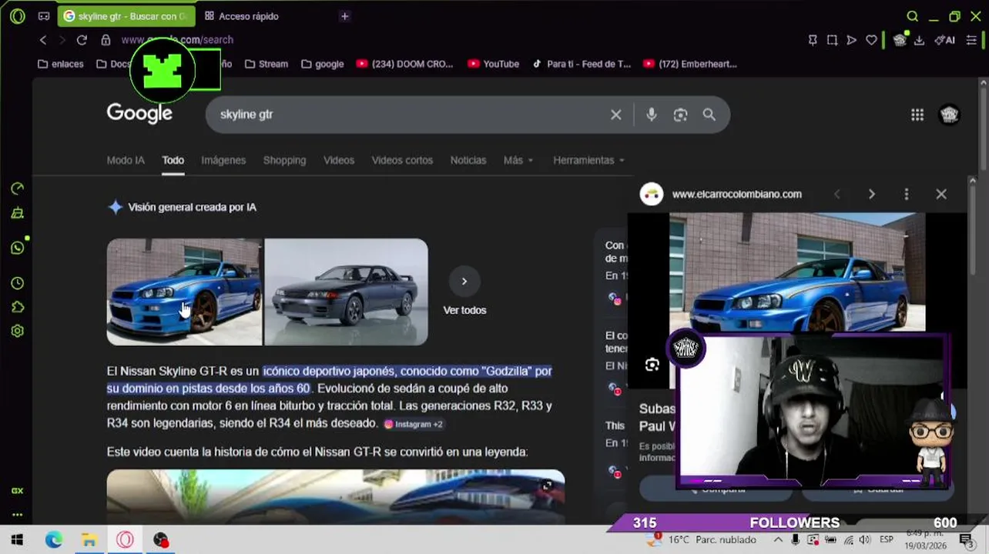The image size is (989, 554).
Task: Open Google account avatar
Action: point(949,115)
